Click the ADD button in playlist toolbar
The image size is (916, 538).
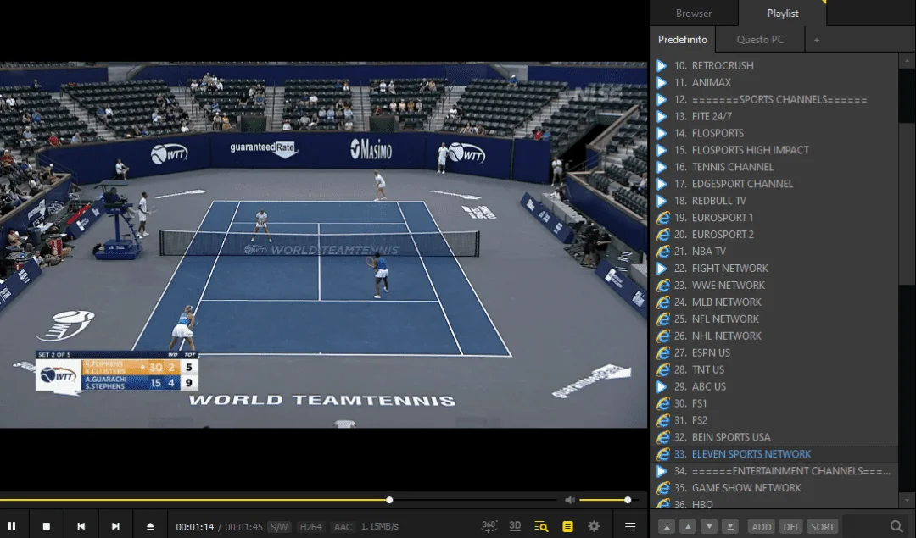[761, 526]
